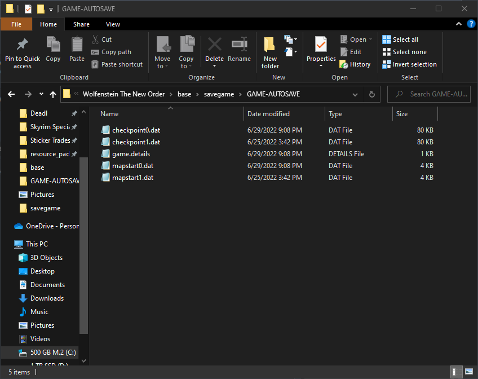This screenshot has height=379, width=478.
Task: Switch to Details view layout icon
Action: click(x=457, y=372)
